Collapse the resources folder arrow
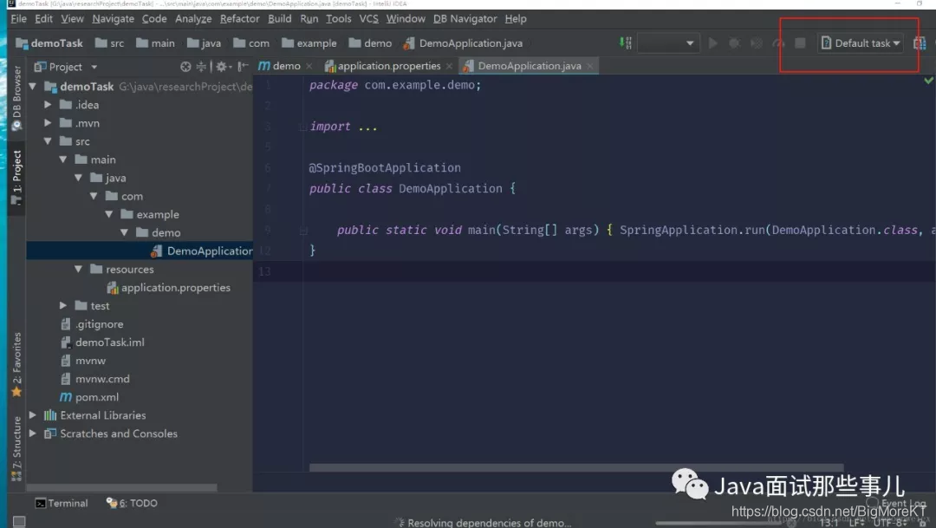 pos(78,270)
